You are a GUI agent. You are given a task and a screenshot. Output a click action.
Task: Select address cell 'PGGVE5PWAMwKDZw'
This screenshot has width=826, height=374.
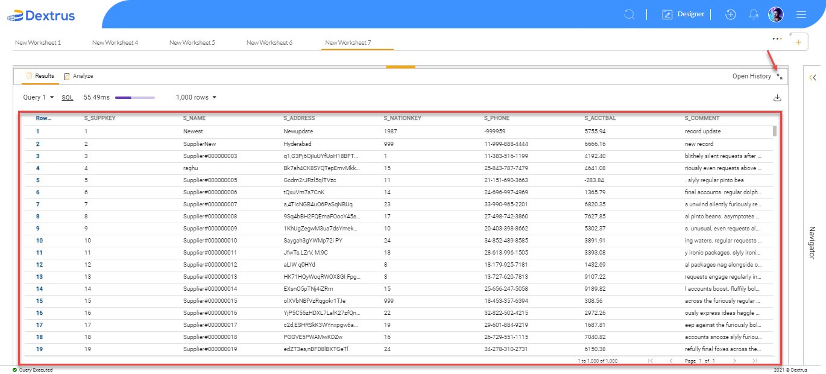(x=313, y=337)
